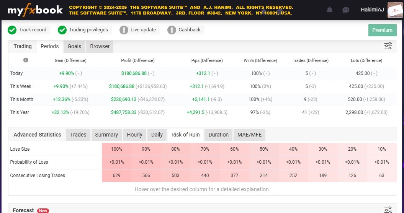Click the Trading privileges green checkmark icon

(x=62, y=30)
